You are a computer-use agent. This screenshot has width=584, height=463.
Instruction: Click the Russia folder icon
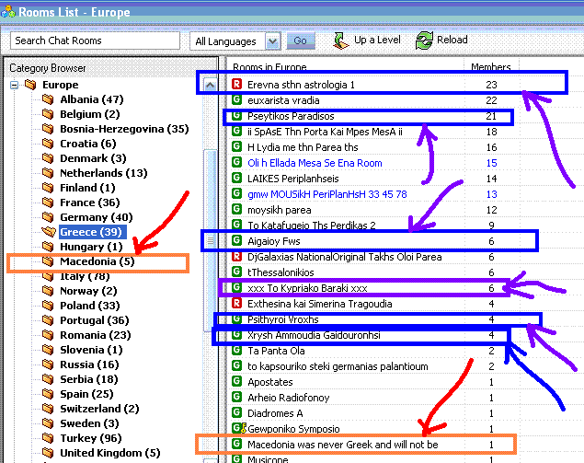[48, 365]
